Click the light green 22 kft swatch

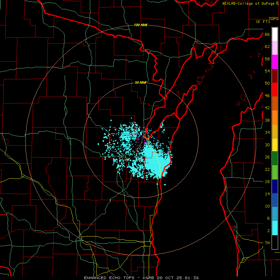275,172
